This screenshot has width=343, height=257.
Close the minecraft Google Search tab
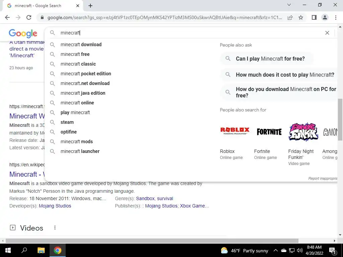(x=78, y=6)
